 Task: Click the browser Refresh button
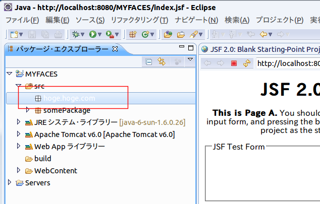pos(247,63)
